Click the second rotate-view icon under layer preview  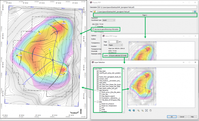click(x=134, y=110)
